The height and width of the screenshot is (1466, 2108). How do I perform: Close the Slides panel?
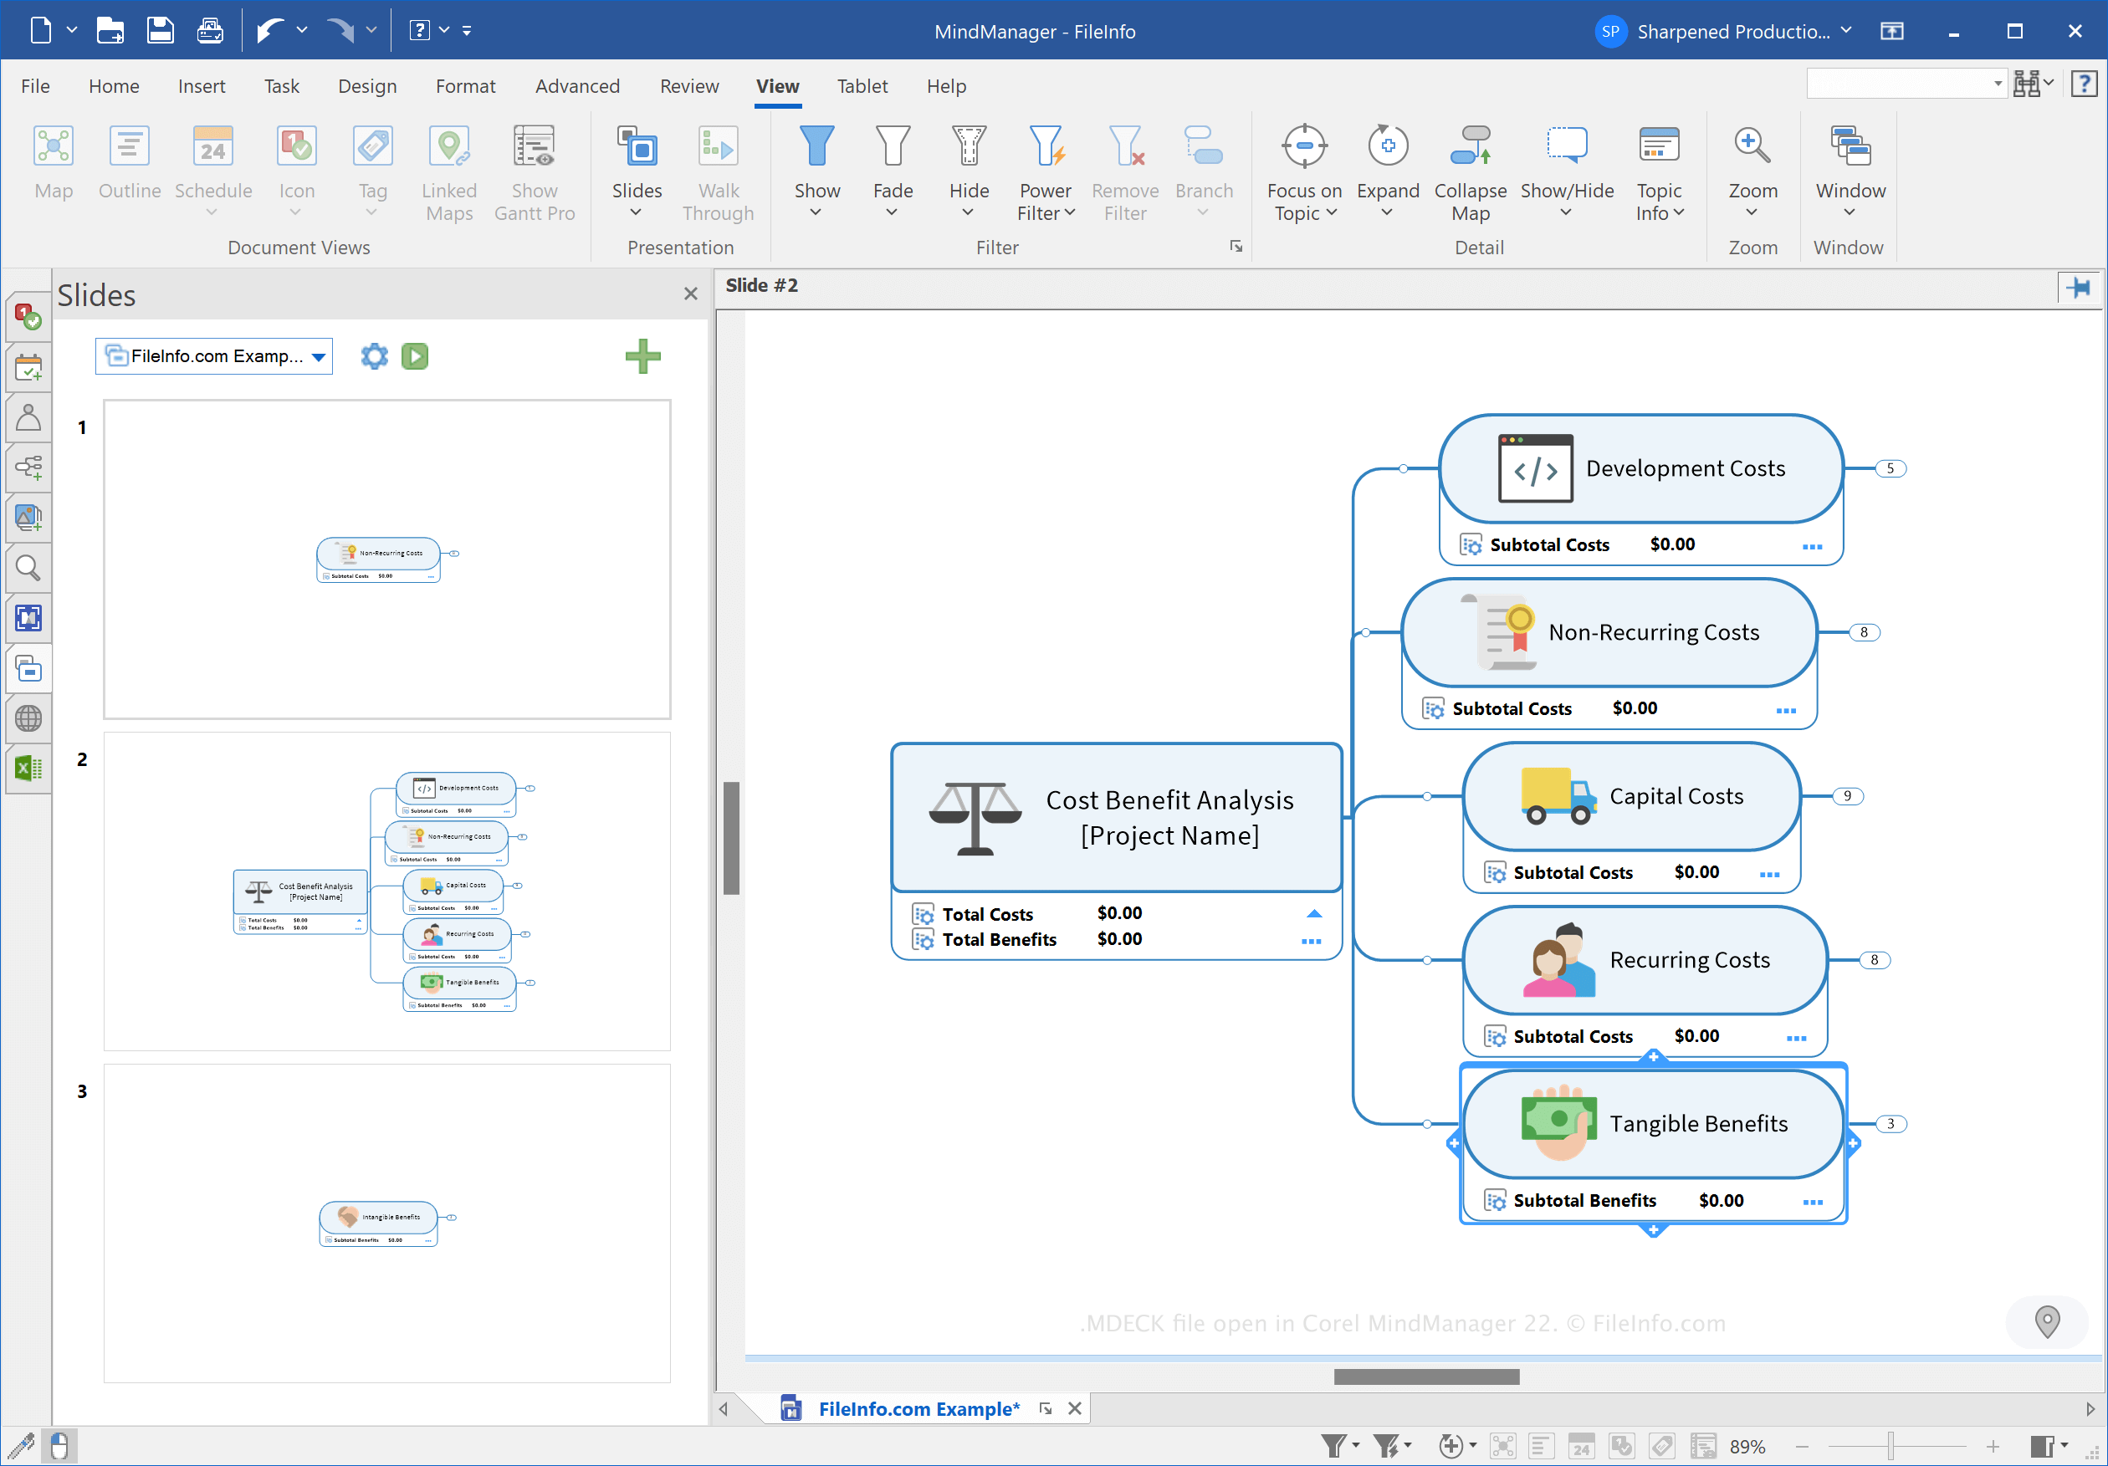[x=690, y=294]
